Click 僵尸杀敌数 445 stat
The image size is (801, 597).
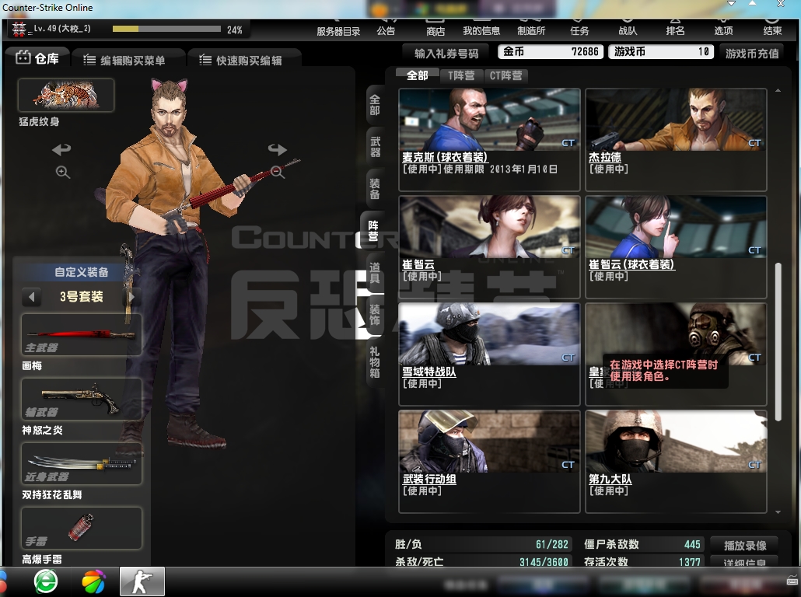click(x=642, y=544)
